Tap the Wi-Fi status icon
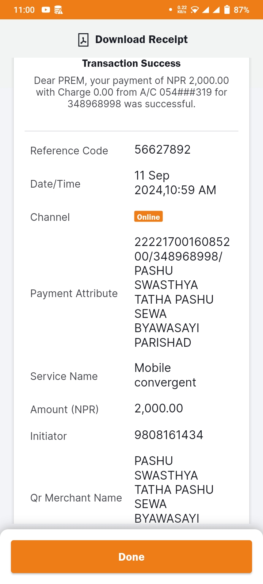Image resolution: width=263 pixels, height=584 pixels. click(195, 10)
